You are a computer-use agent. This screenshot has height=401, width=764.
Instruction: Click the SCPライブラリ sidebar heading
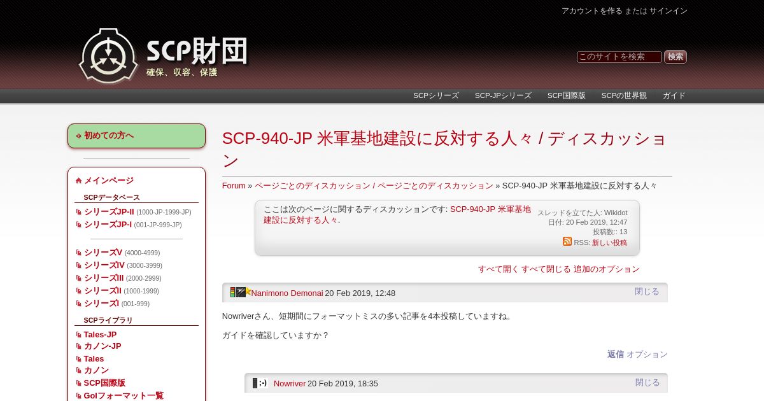(x=108, y=320)
